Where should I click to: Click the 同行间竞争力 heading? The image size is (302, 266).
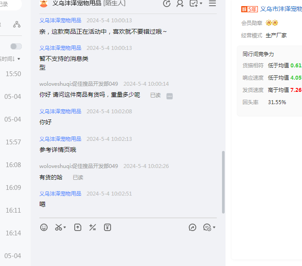258,54
